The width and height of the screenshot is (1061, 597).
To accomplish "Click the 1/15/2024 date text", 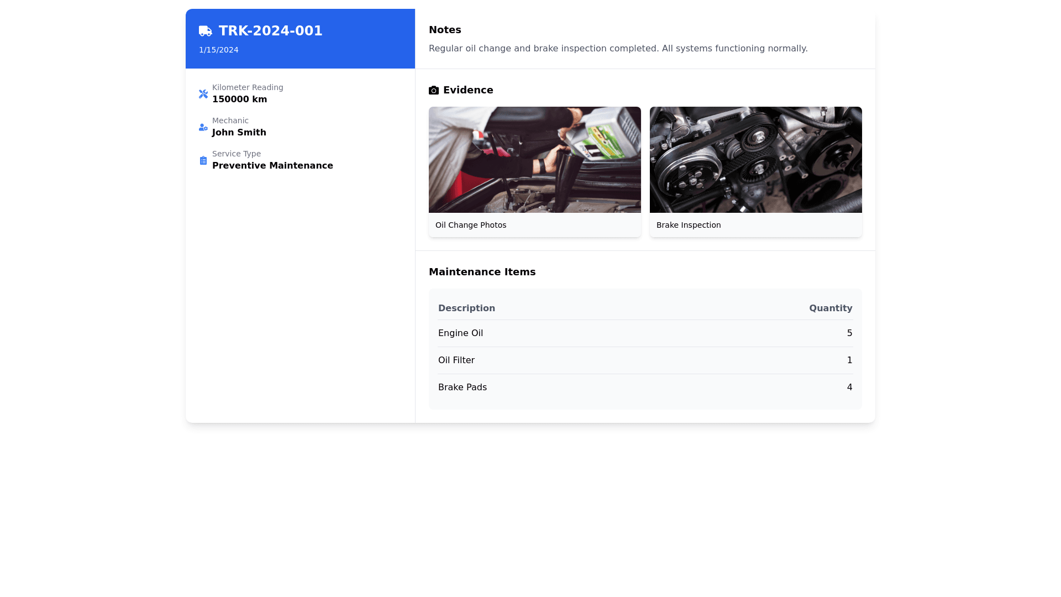I will pyautogui.click(x=219, y=50).
